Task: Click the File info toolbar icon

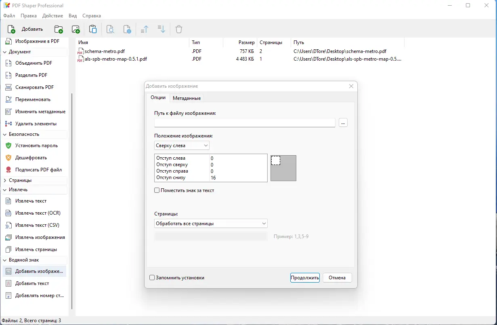Action: [x=127, y=29]
